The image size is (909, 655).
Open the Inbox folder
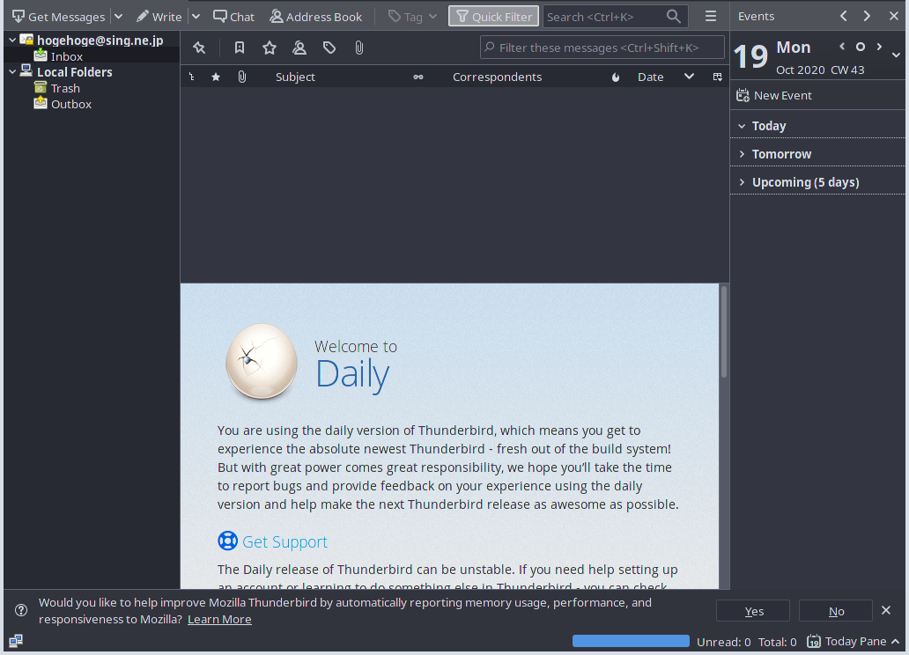tap(67, 56)
